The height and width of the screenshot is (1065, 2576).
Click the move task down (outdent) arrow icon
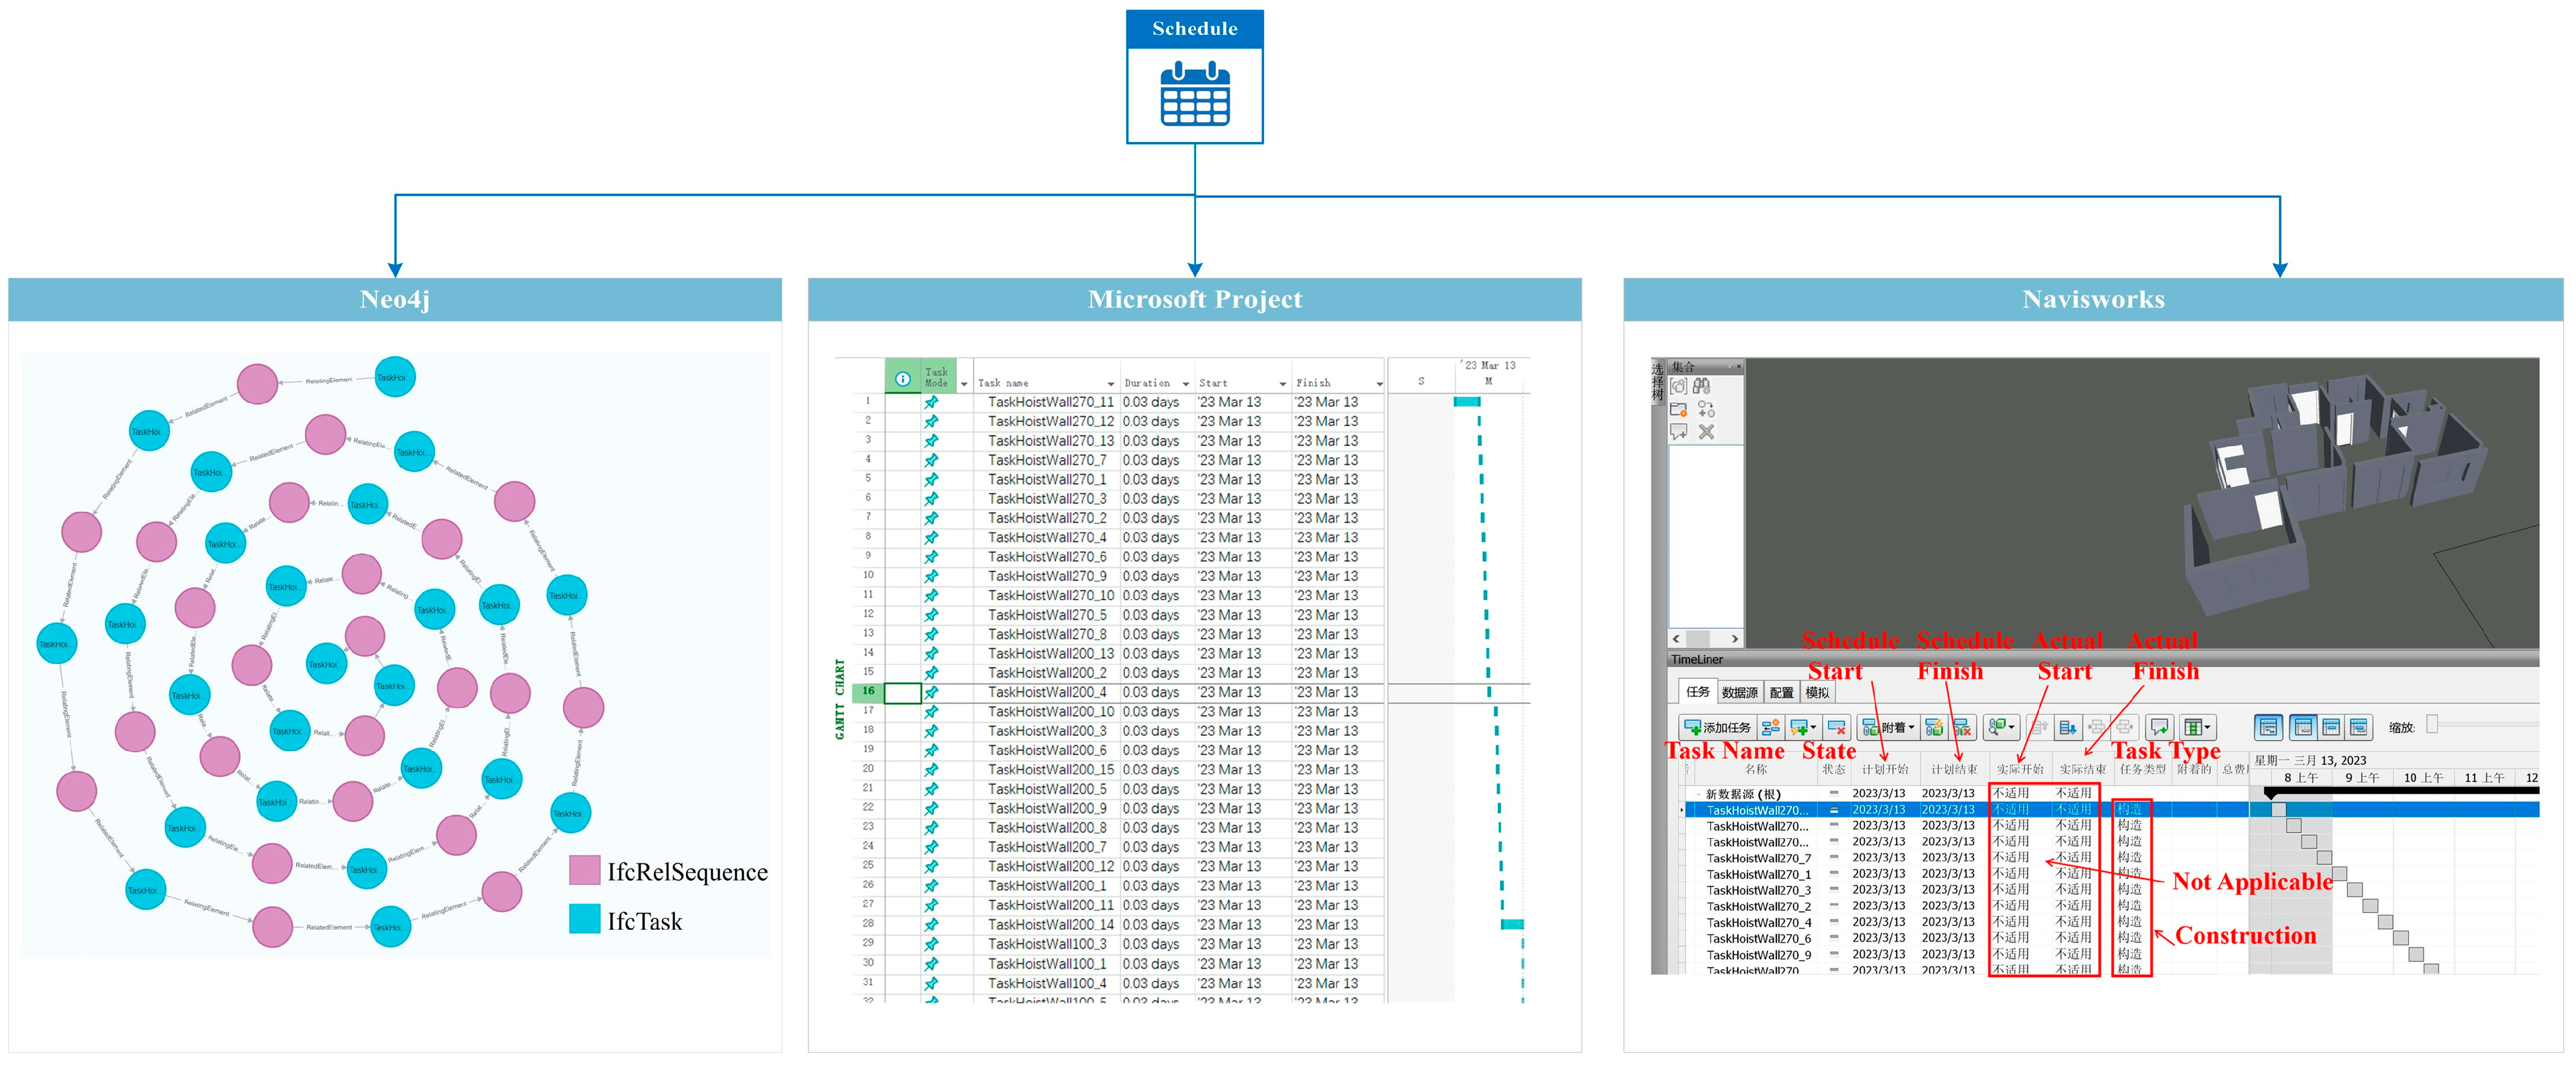2068,727
